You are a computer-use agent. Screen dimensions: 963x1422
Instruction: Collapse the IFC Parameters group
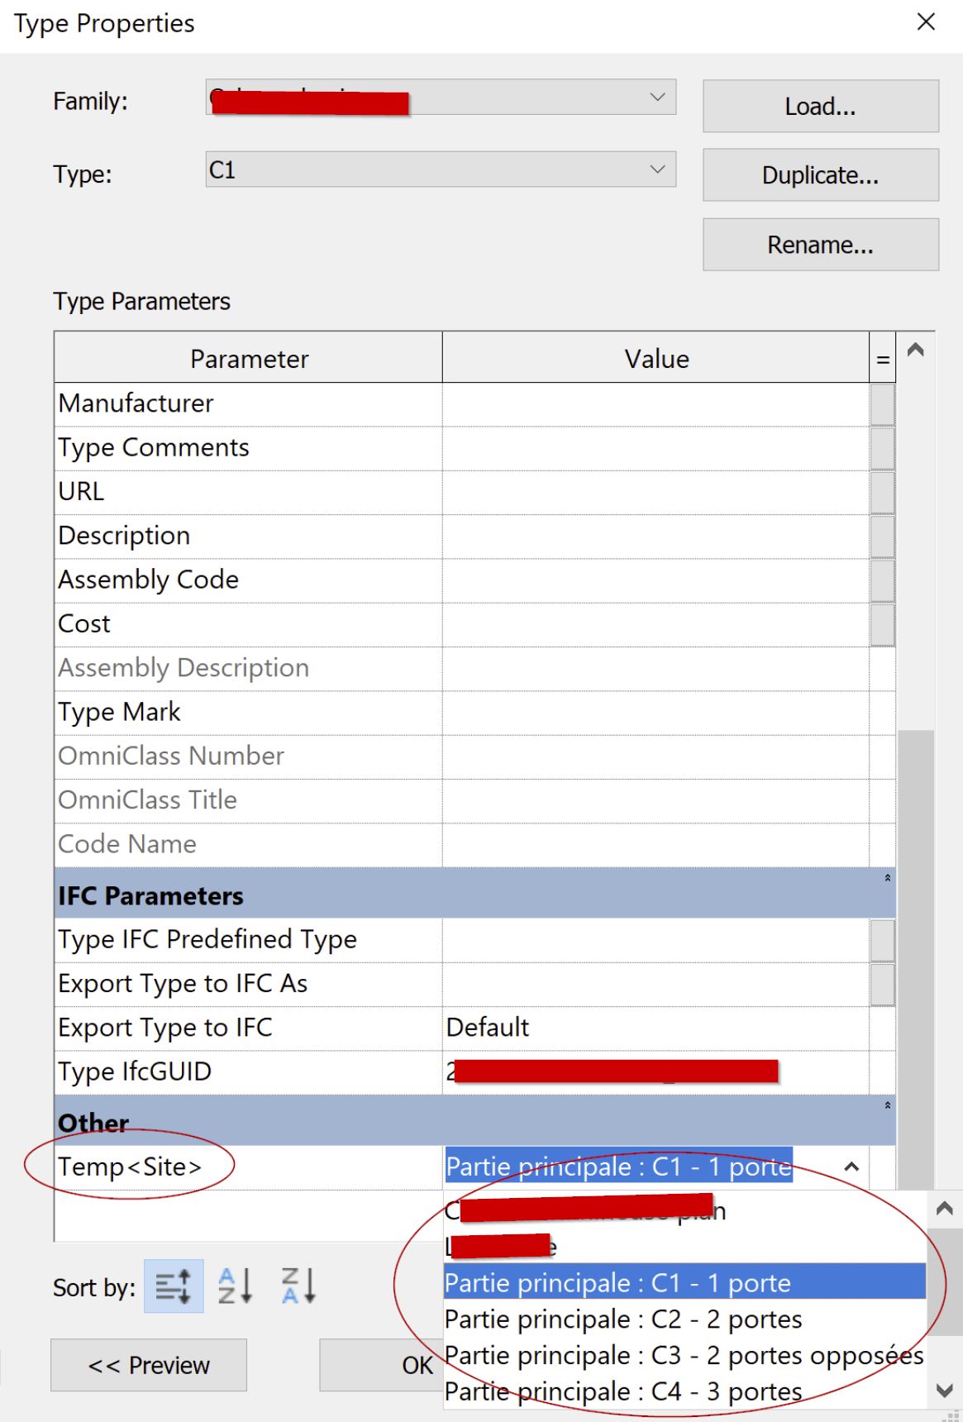pos(888,879)
